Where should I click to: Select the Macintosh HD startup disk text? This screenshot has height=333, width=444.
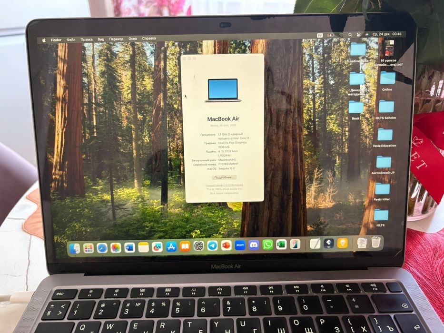coord(227,160)
